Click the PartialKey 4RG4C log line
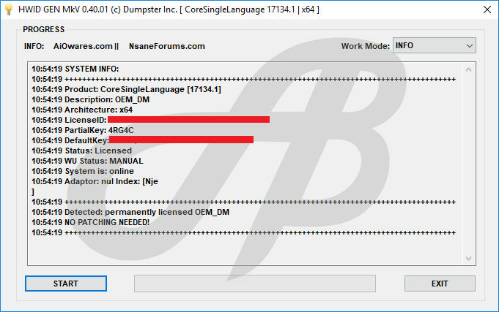 click(83, 130)
